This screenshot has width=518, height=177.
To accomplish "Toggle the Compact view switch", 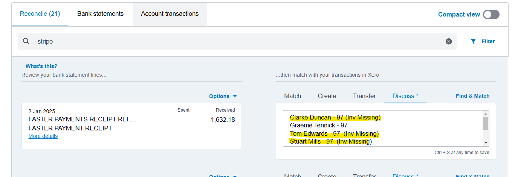I will pyautogui.click(x=491, y=14).
